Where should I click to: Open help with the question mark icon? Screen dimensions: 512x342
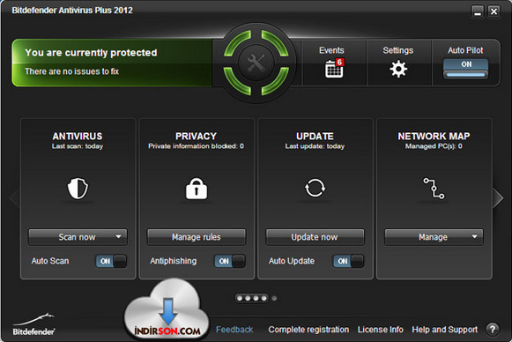click(493, 330)
